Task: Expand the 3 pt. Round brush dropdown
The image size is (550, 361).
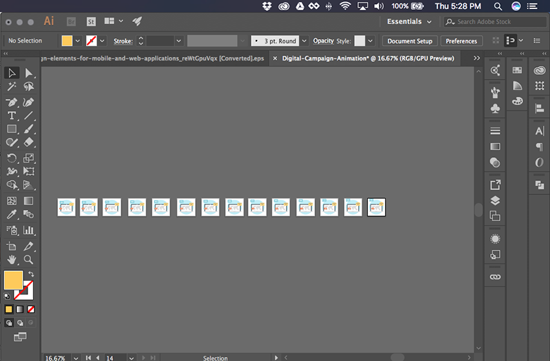Action: pos(304,41)
